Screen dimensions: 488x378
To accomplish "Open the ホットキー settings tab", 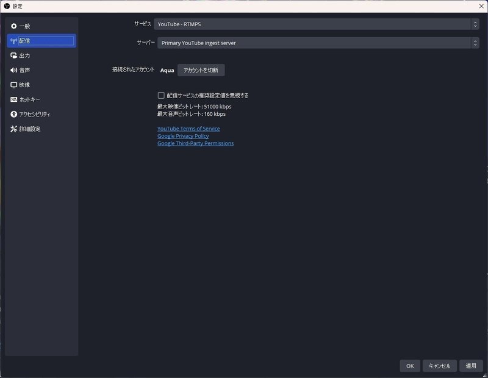I will [x=41, y=99].
